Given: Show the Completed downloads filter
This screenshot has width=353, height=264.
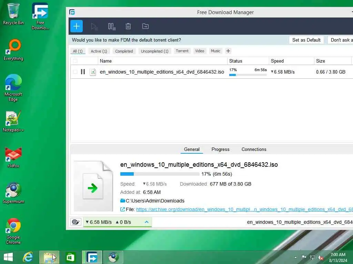Looking at the screenshot, I should (124, 51).
